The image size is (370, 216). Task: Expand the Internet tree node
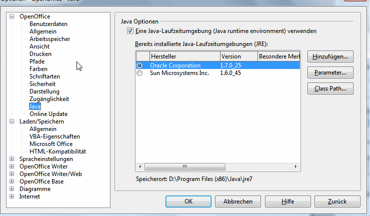pyautogui.click(x=12, y=196)
